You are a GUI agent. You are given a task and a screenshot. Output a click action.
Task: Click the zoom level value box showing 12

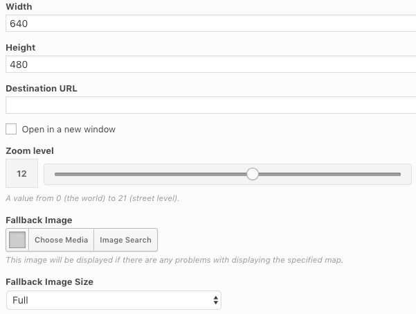click(x=21, y=174)
